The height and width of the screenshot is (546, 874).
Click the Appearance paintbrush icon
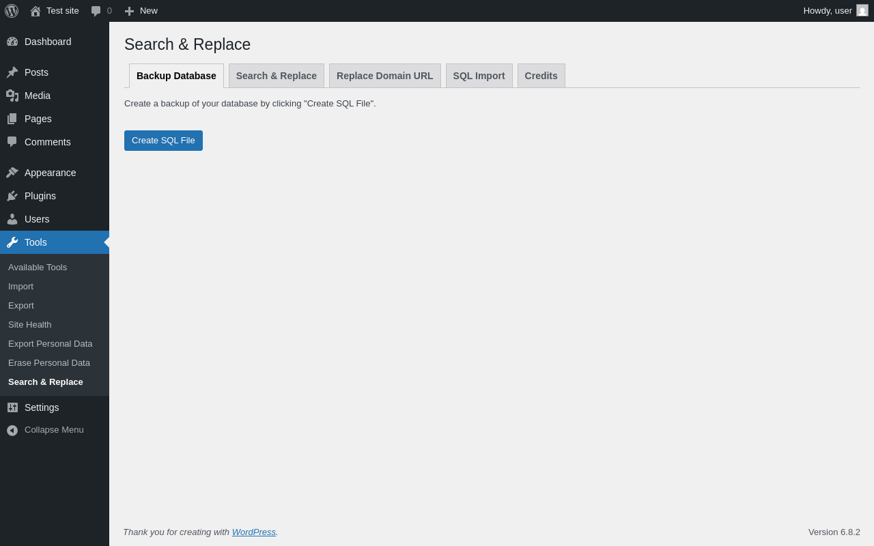coord(12,173)
